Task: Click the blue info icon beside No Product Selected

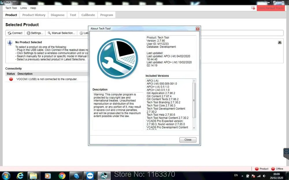Action: point(10,43)
